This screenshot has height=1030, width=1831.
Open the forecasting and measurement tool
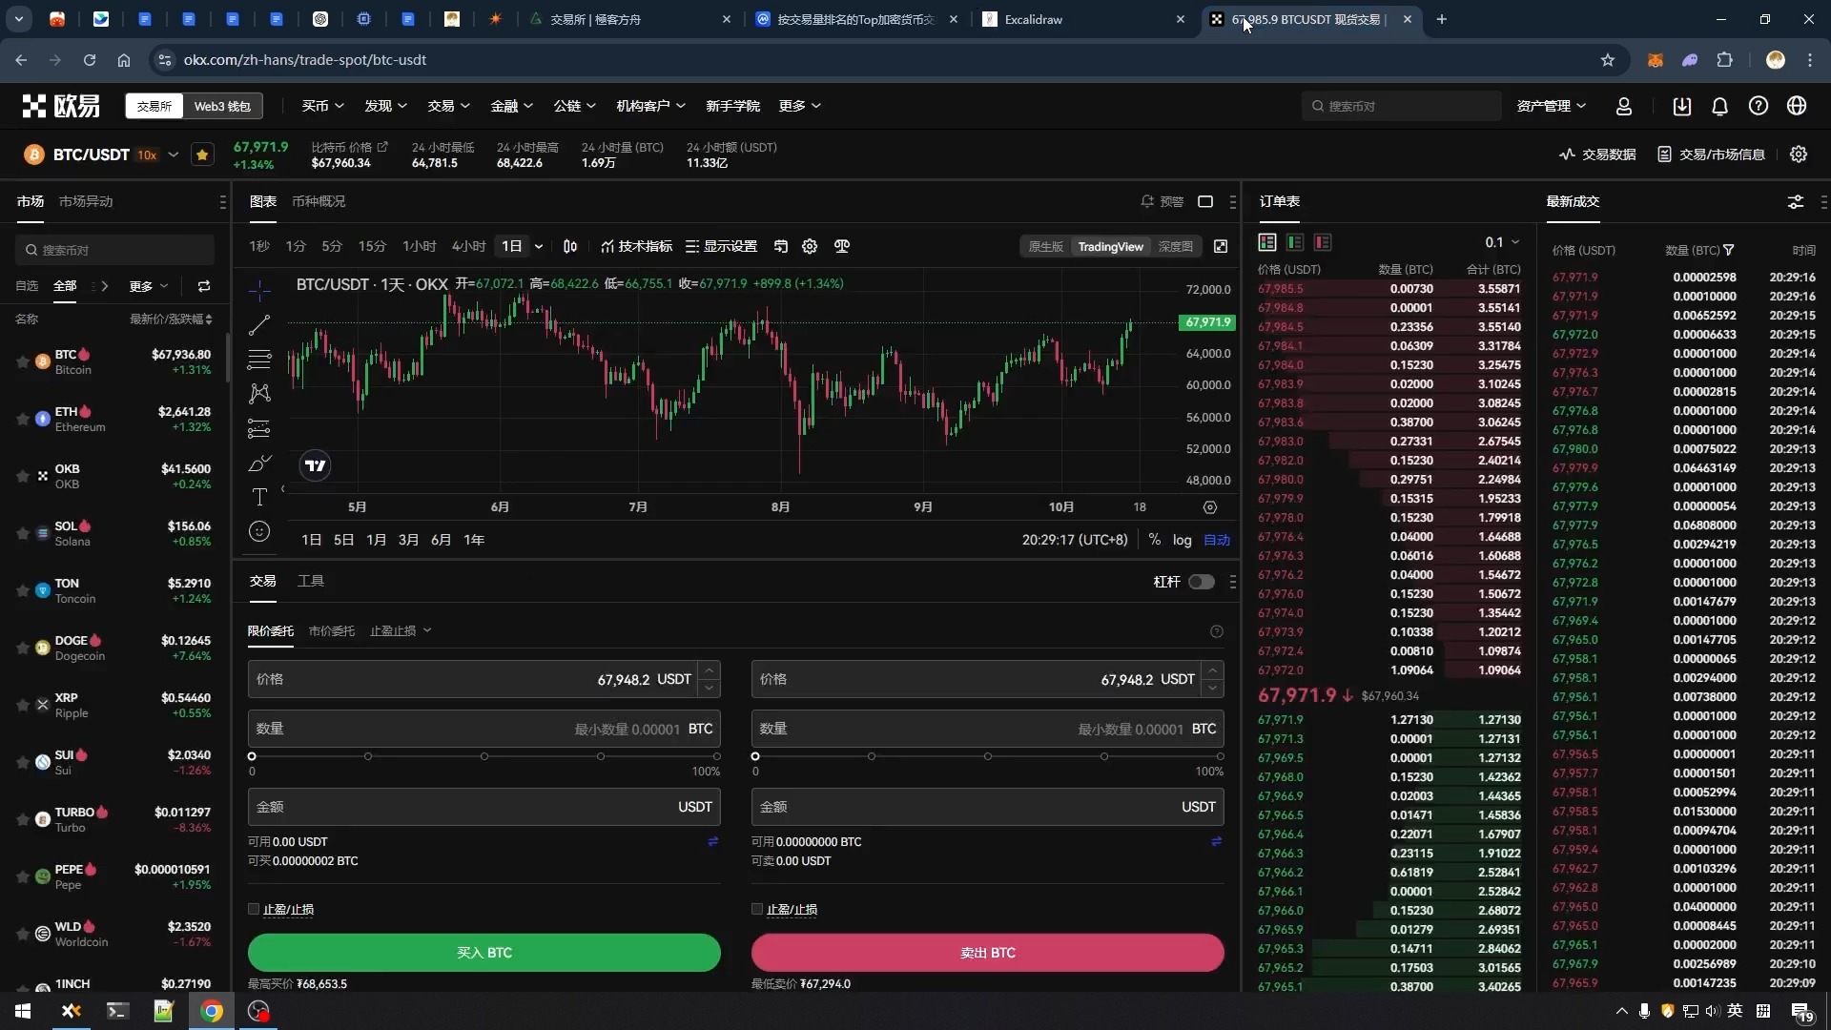(259, 428)
